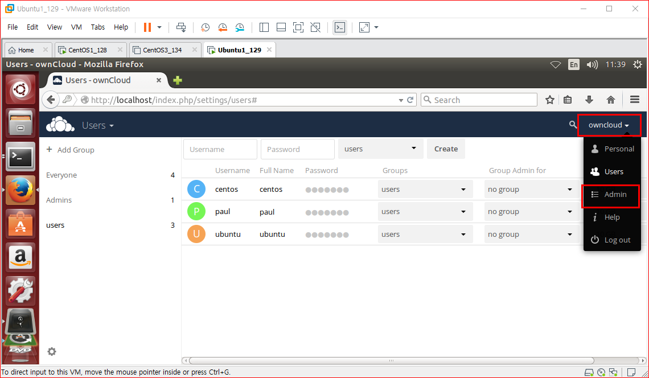Open the Tabs menu
The image size is (649, 378).
pyautogui.click(x=98, y=27)
